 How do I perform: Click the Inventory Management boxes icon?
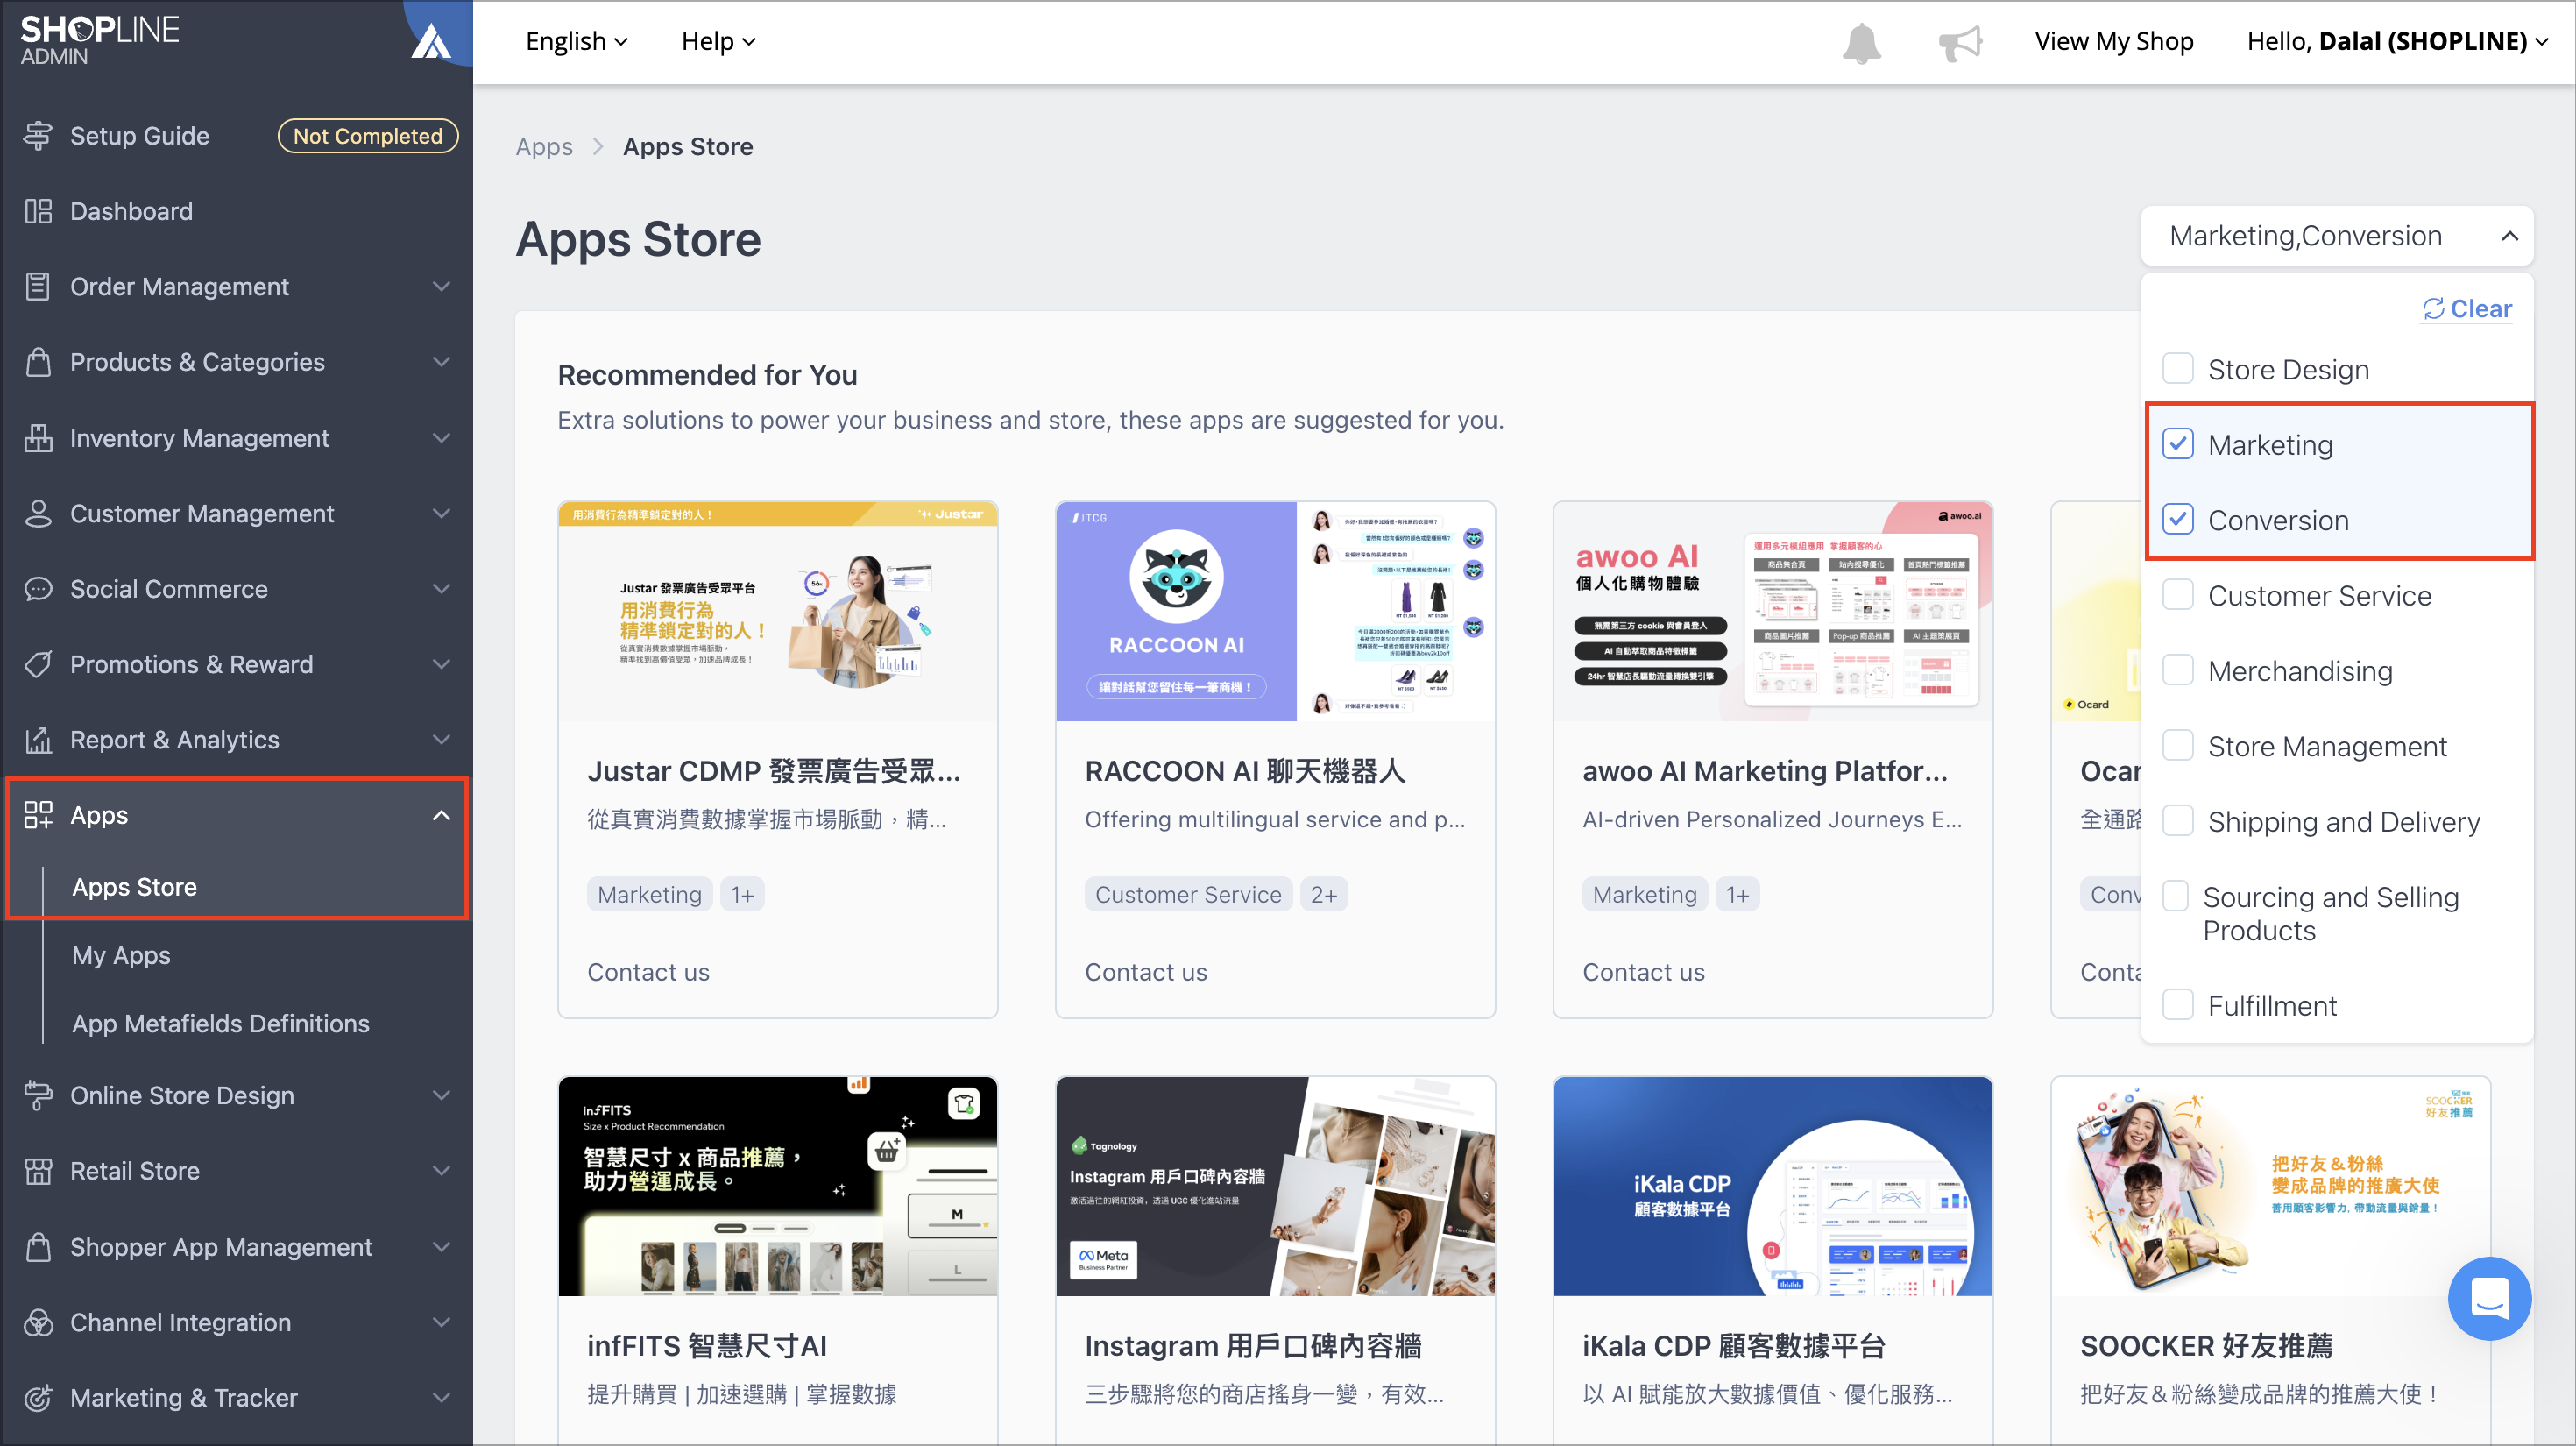pos(38,438)
